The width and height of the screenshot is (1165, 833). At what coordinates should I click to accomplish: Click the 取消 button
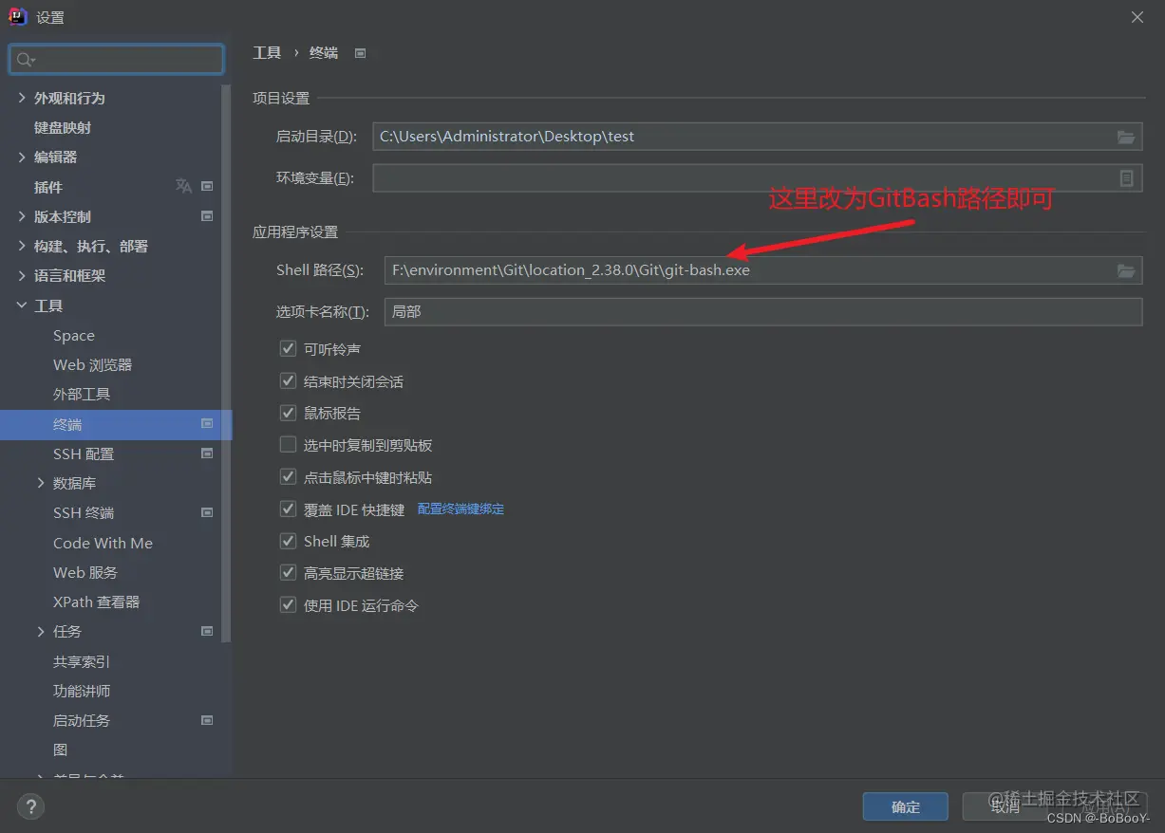(1005, 806)
